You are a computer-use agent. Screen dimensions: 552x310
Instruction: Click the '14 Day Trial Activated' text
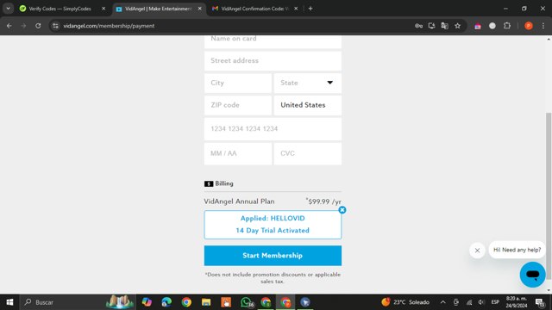click(x=273, y=231)
